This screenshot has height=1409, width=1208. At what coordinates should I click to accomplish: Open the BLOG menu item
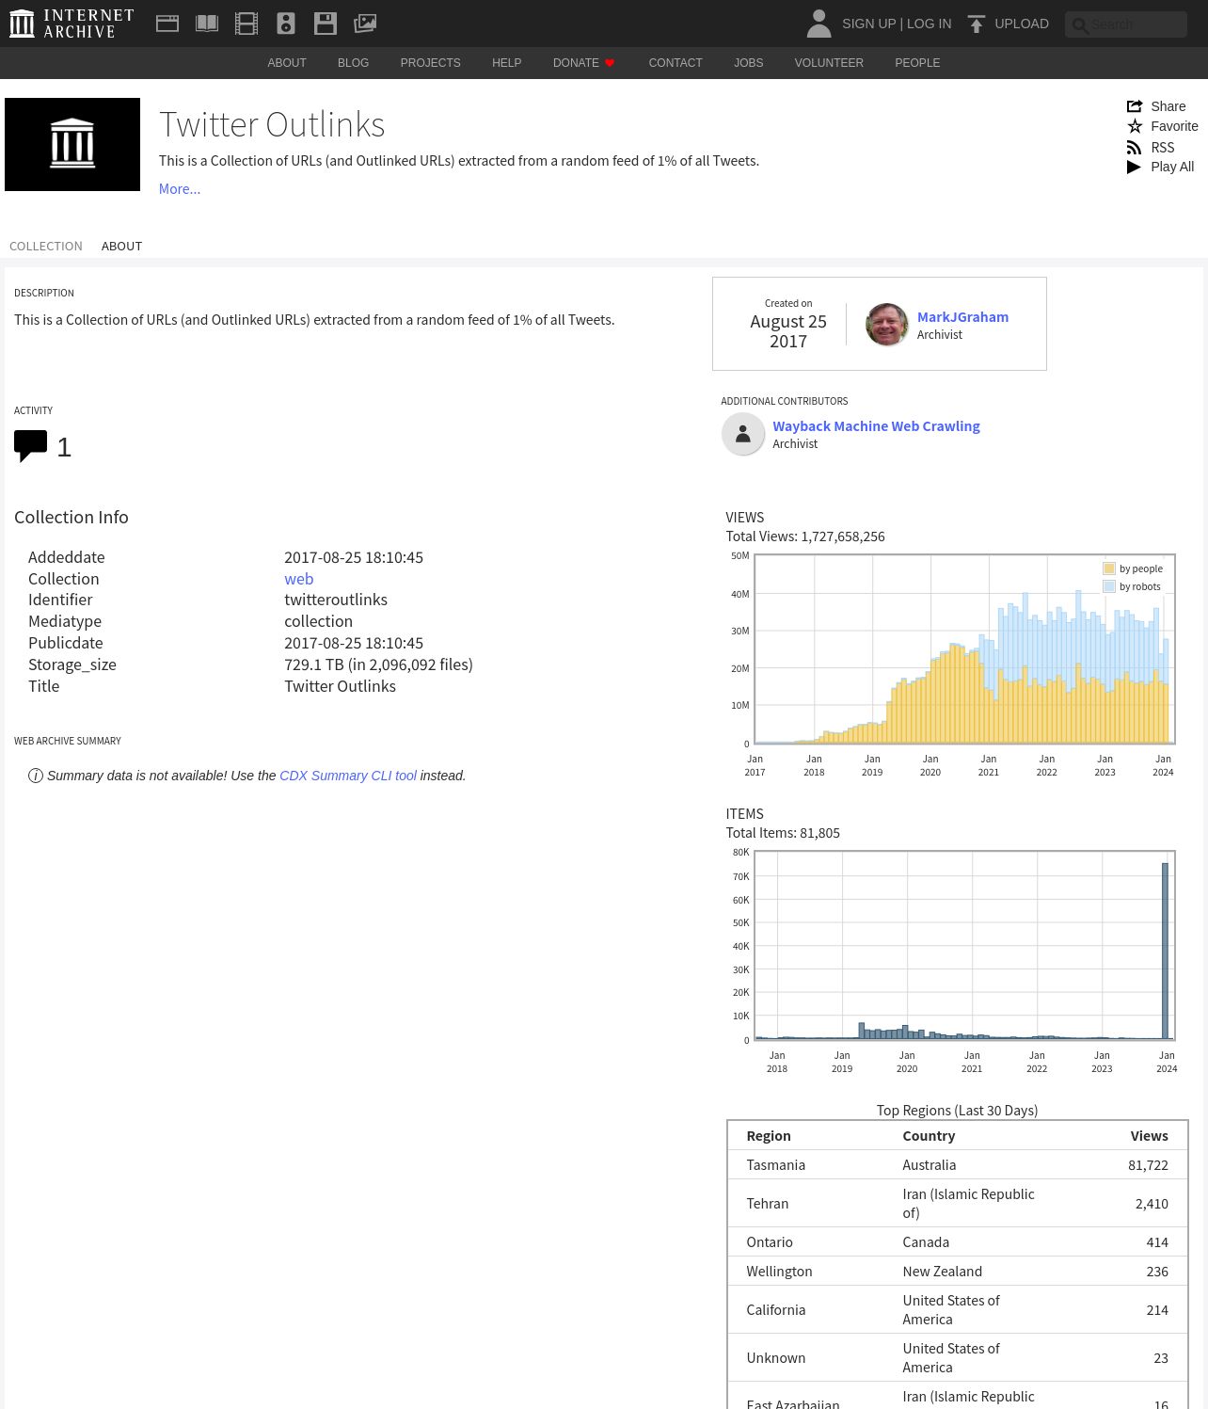tap(354, 63)
